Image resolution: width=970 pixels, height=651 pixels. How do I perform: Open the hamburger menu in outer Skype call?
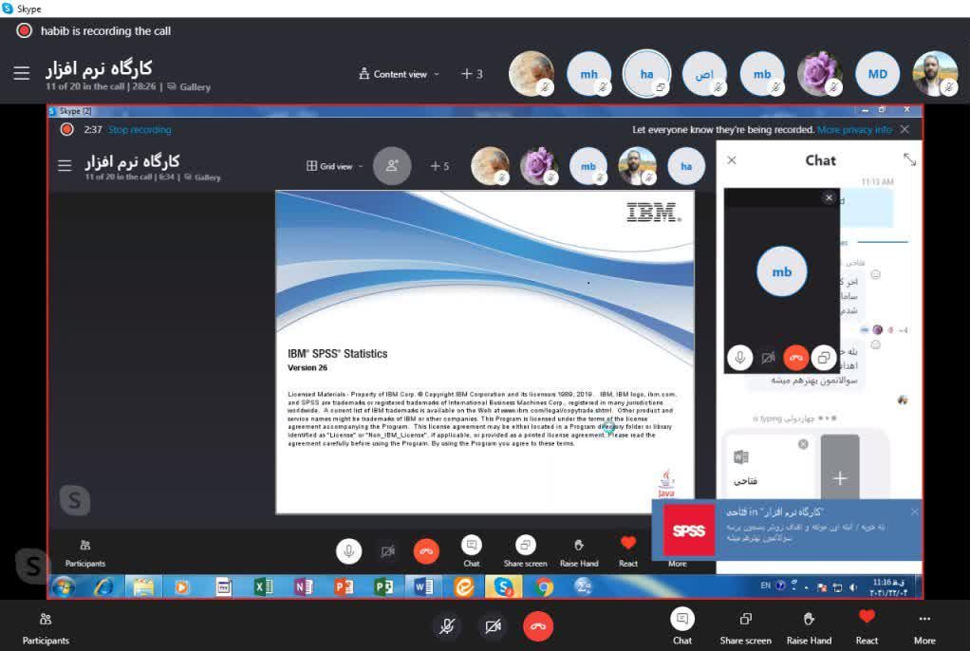22,73
